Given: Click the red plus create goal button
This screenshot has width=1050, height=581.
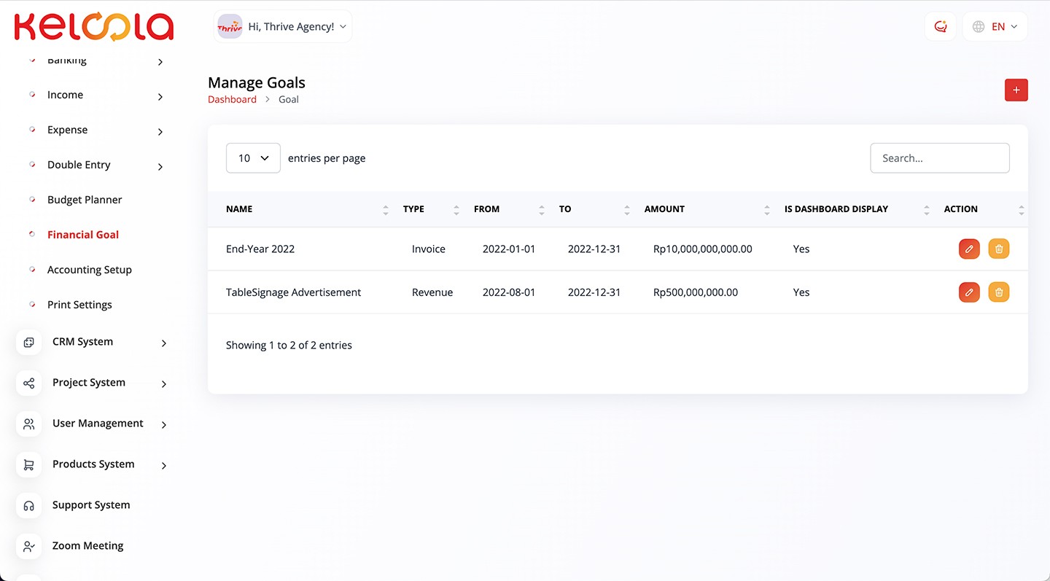Looking at the screenshot, I should click(1016, 90).
